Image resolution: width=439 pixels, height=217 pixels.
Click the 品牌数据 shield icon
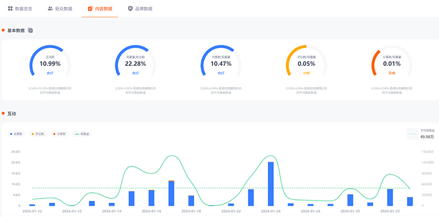coord(130,9)
